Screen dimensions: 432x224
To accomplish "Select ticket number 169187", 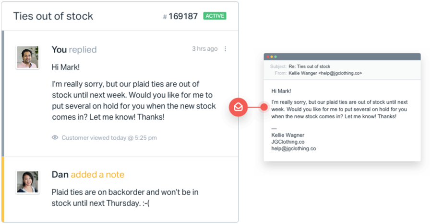I will pos(183,16).
